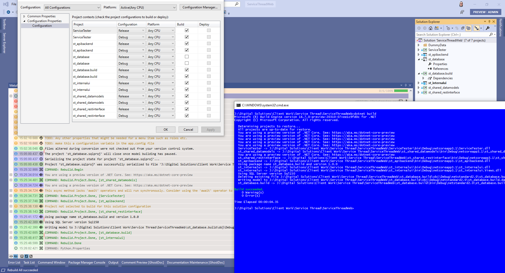Click the search magnifier in Solution Explorer
Image resolution: width=505 pixels, height=273 pixels.
pos(491,34)
